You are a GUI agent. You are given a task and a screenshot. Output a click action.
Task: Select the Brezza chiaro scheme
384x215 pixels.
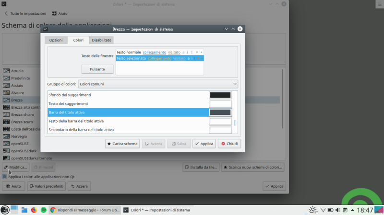point(22,114)
